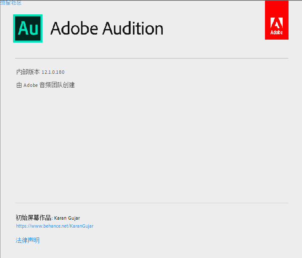Click the 'Adobe' wordmark inside red badge
Screen dimensions: 302x258
coord(277,32)
